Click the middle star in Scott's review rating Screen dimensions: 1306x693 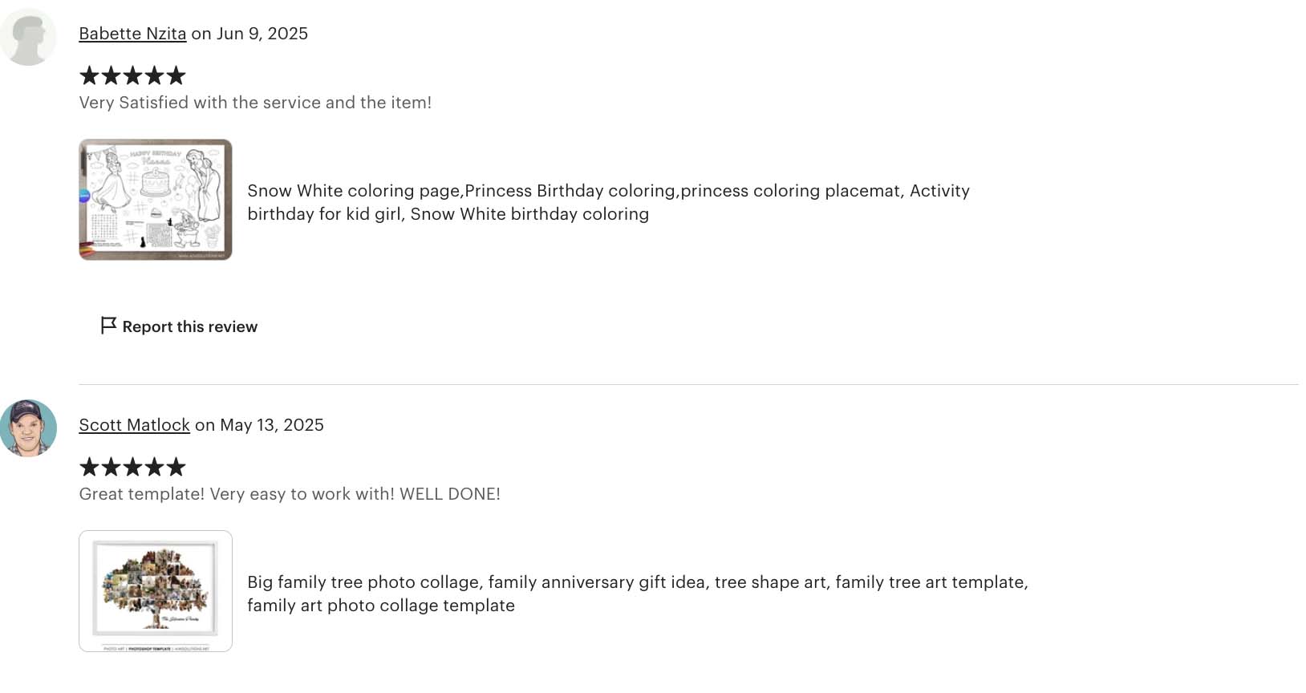(132, 467)
